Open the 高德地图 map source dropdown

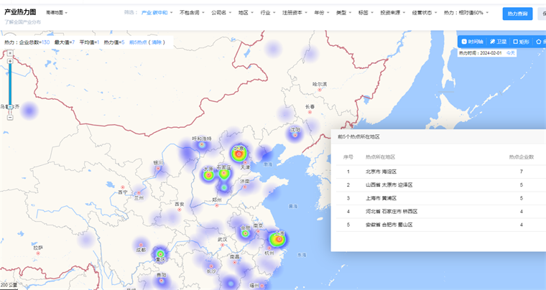point(57,12)
